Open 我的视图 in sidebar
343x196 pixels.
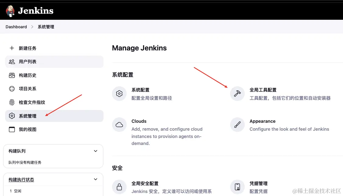[28, 129]
